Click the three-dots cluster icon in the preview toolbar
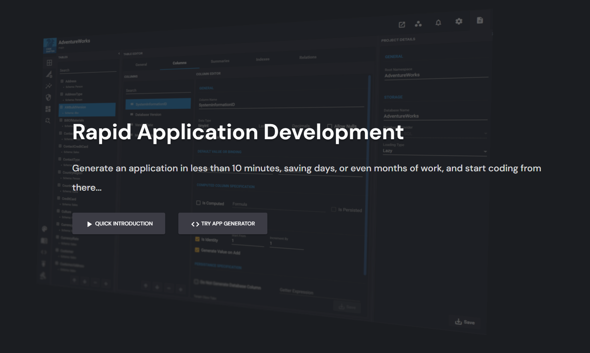The height and width of the screenshot is (353, 590). 418,24
